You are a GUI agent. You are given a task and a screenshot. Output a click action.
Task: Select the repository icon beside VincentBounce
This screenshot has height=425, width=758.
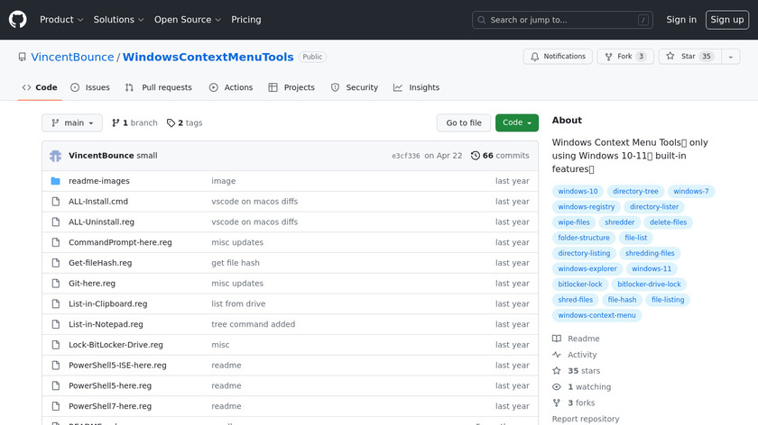23,57
